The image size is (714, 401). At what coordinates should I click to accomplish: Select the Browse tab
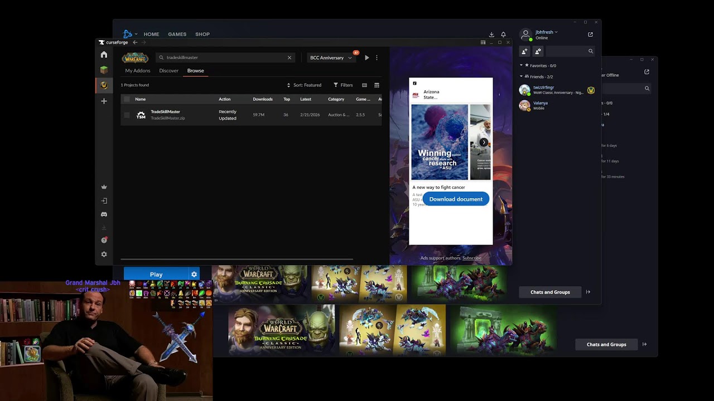[195, 71]
